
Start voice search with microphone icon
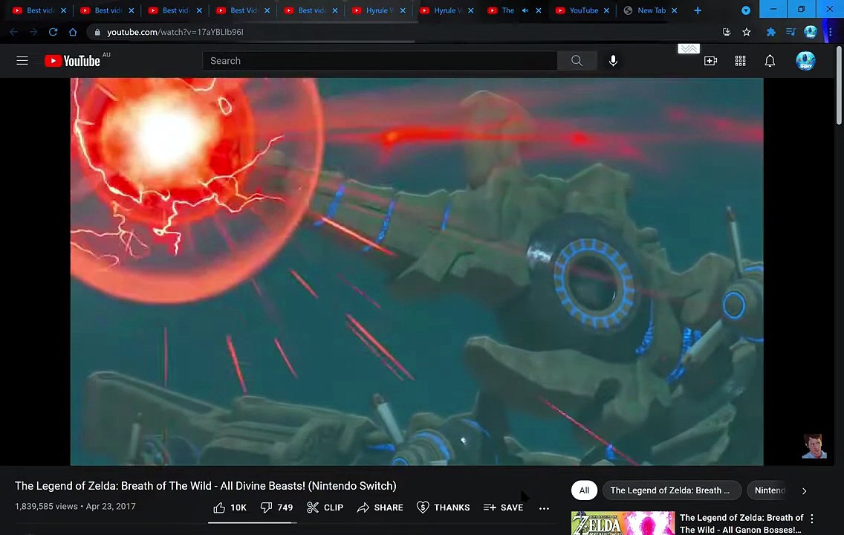(x=612, y=61)
